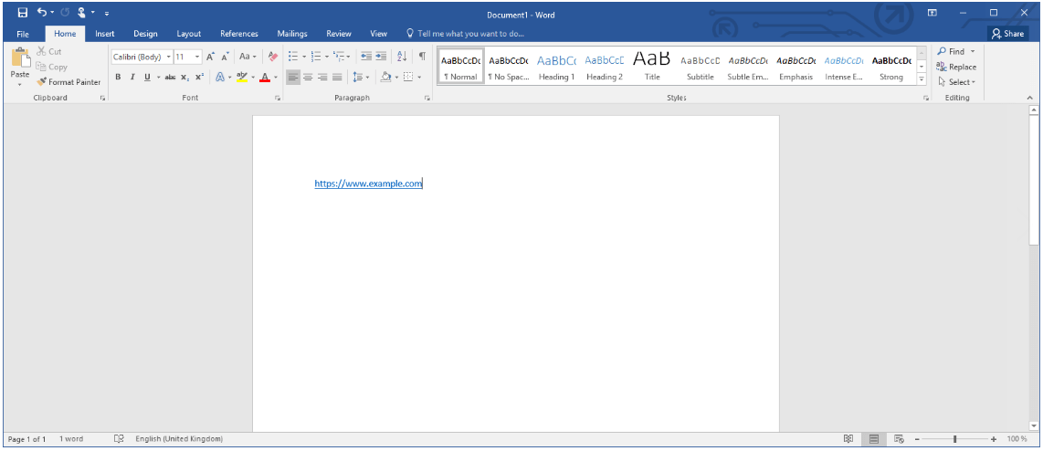Click the Find button
Image resolution: width=1043 pixels, height=451 pixels.
coord(951,51)
